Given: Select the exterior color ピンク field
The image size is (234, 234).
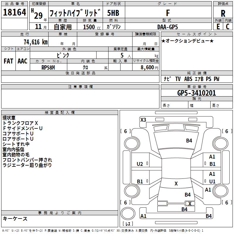Looking at the screenshot, I should 63,55.
